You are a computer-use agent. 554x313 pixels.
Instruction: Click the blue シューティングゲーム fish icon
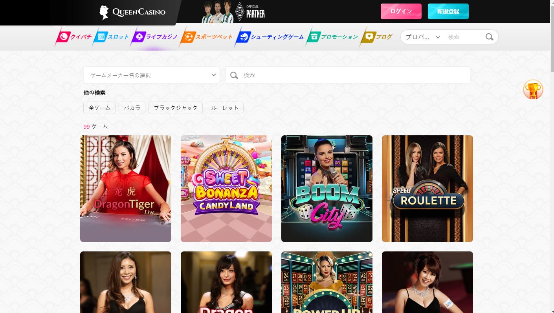tap(243, 37)
